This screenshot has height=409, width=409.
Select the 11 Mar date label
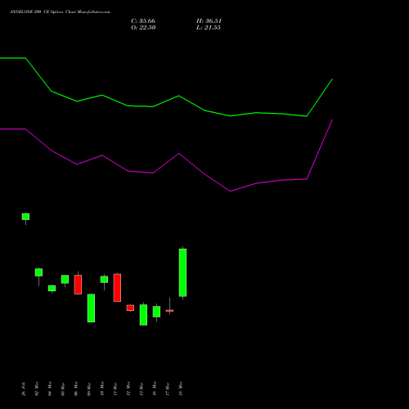[x=115, y=389]
